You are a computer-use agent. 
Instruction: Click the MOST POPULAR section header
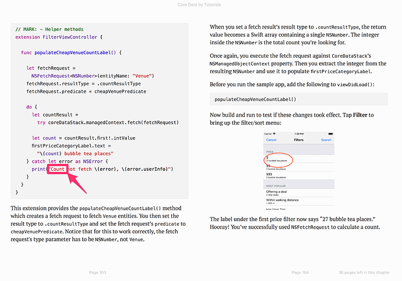[x=277, y=185]
